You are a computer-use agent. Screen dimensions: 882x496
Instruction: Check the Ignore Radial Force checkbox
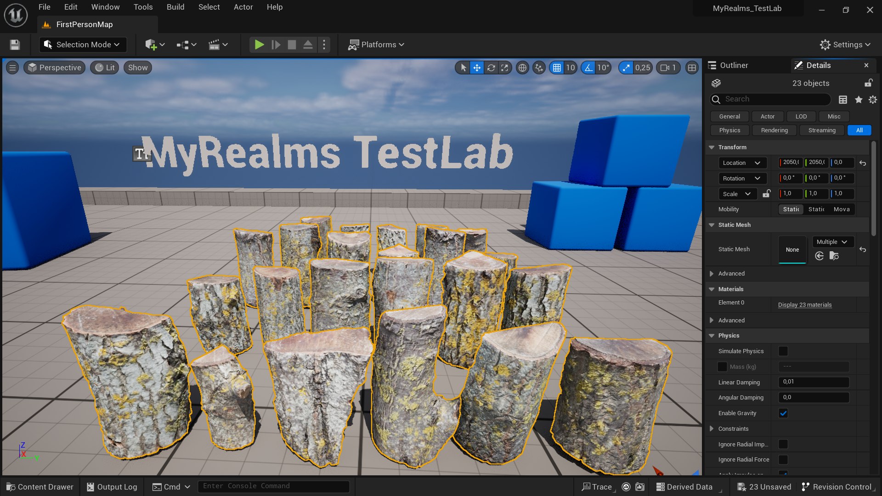[x=783, y=460]
